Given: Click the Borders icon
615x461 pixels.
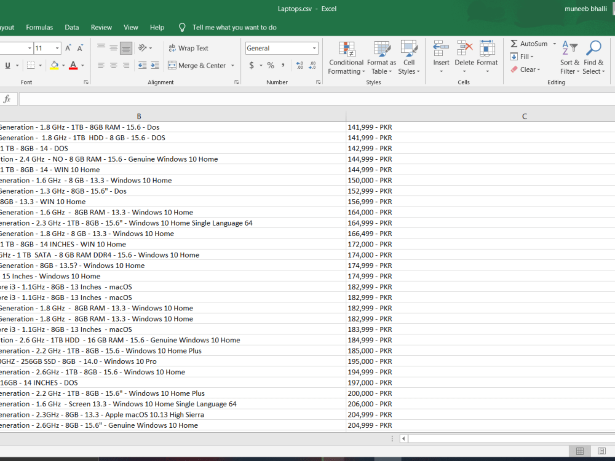Looking at the screenshot, I should coord(31,65).
